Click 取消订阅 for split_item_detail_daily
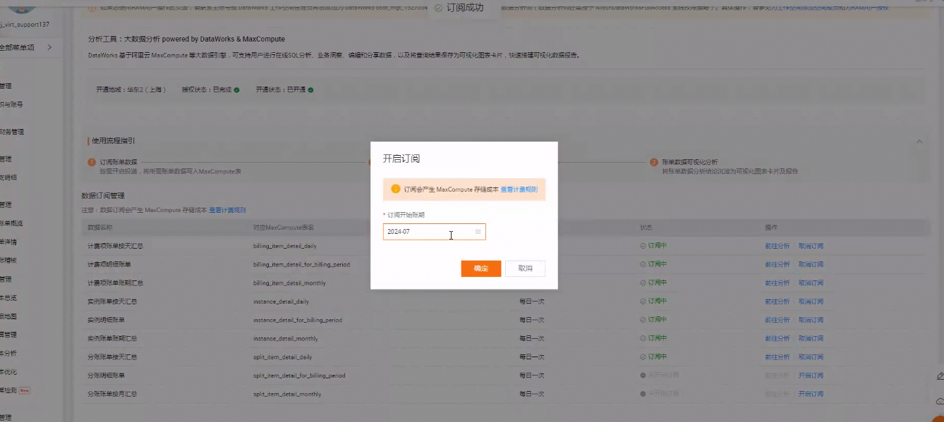Viewport: 944px width, 422px height. pyautogui.click(x=811, y=356)
